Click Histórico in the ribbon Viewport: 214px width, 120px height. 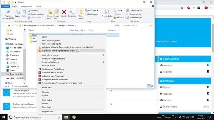pyautogui.click(x=119, y=18)
